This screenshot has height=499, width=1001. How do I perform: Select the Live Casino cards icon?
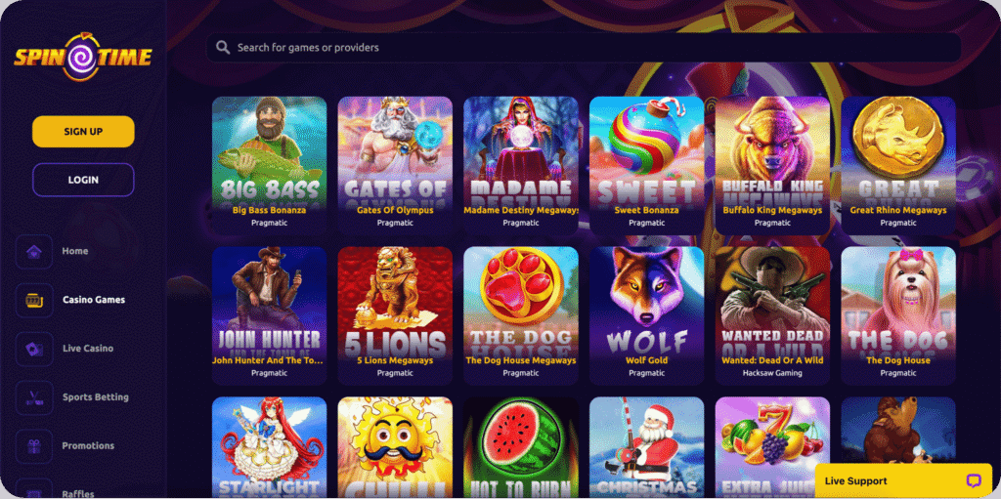click(x=34, y=349)
